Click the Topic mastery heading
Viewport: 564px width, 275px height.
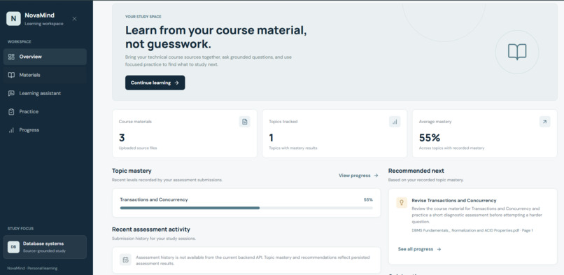pos(132,171)
